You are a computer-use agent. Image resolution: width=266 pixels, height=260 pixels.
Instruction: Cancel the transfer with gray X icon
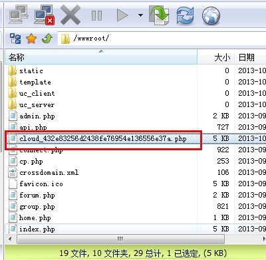point(70,15)
